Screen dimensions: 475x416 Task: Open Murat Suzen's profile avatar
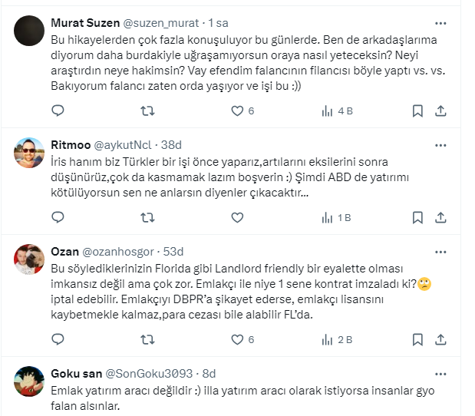29,31
